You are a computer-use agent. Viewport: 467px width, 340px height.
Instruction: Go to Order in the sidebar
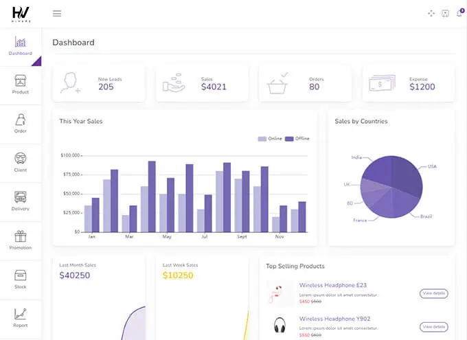point(20,124)
